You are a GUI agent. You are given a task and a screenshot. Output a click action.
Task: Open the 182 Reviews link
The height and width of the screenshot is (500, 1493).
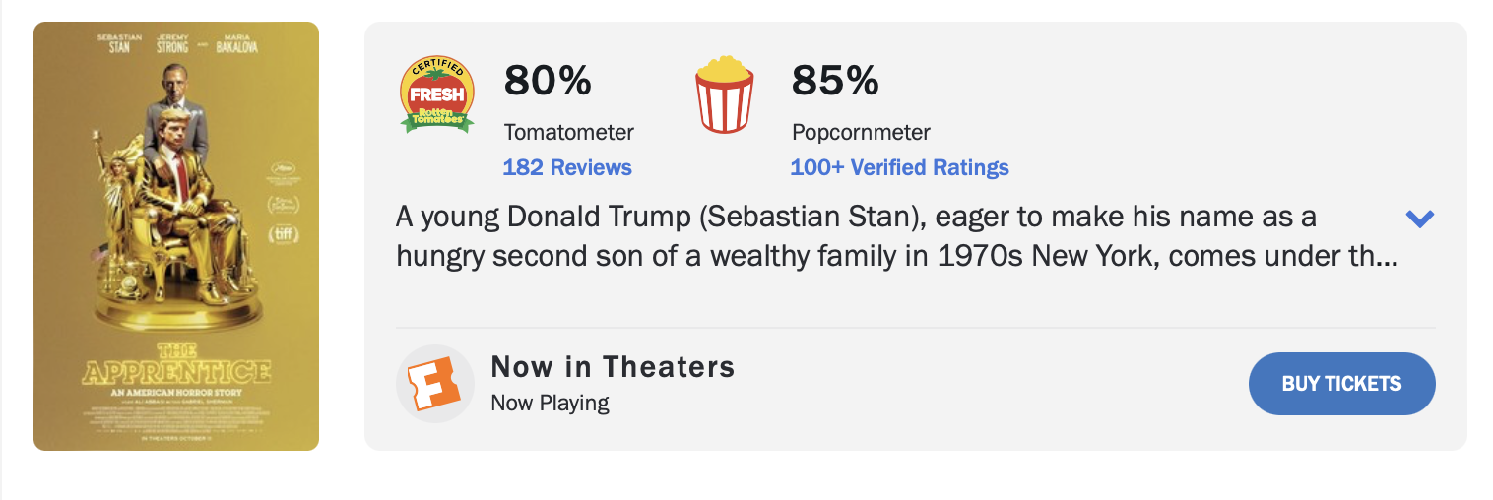coord(567,167)
